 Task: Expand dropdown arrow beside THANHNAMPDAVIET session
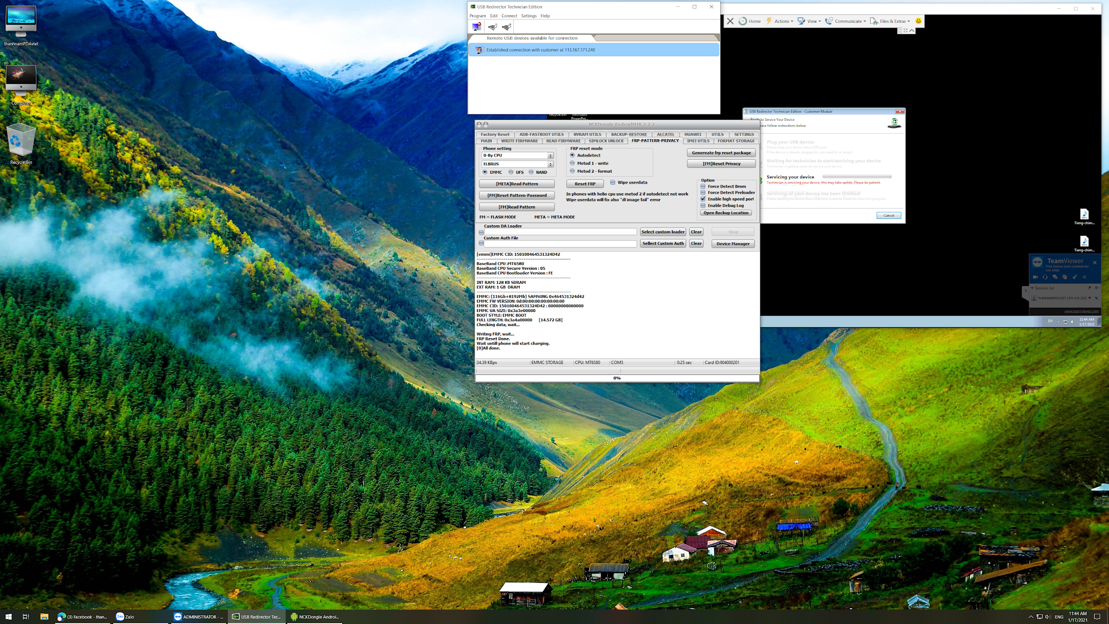pyautogui.click(x=1090, y=298)
